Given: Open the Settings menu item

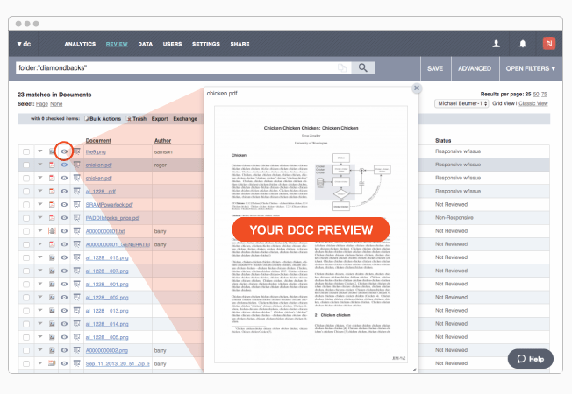Looking at the screenshot, I should click(206, 43).
